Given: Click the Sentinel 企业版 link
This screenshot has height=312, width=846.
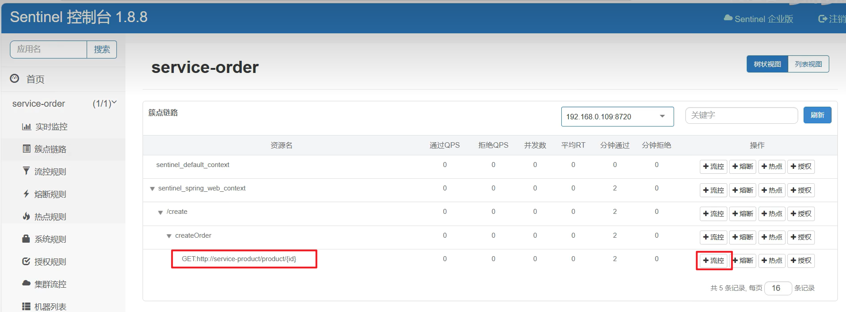Looking at the screenshot, I should coord(758,19).
